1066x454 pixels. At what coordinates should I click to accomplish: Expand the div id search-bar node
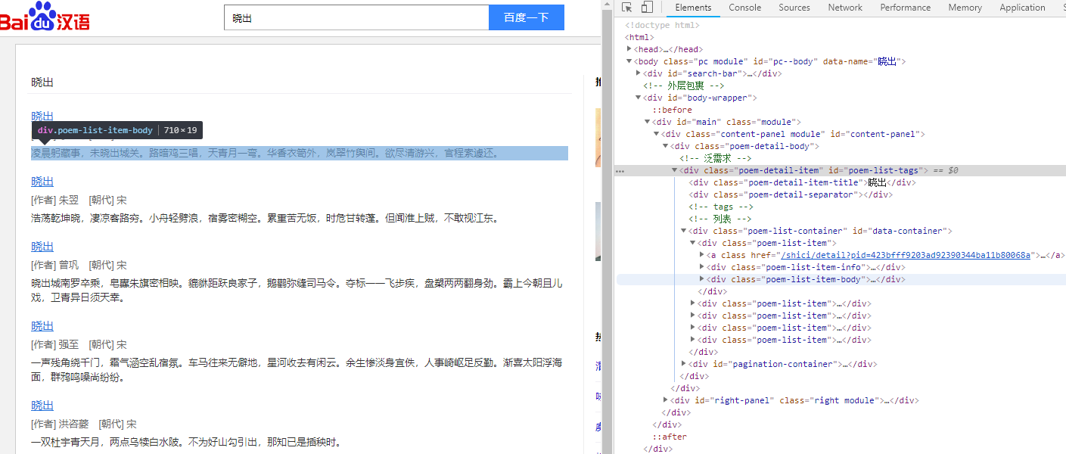coord(639,73)
